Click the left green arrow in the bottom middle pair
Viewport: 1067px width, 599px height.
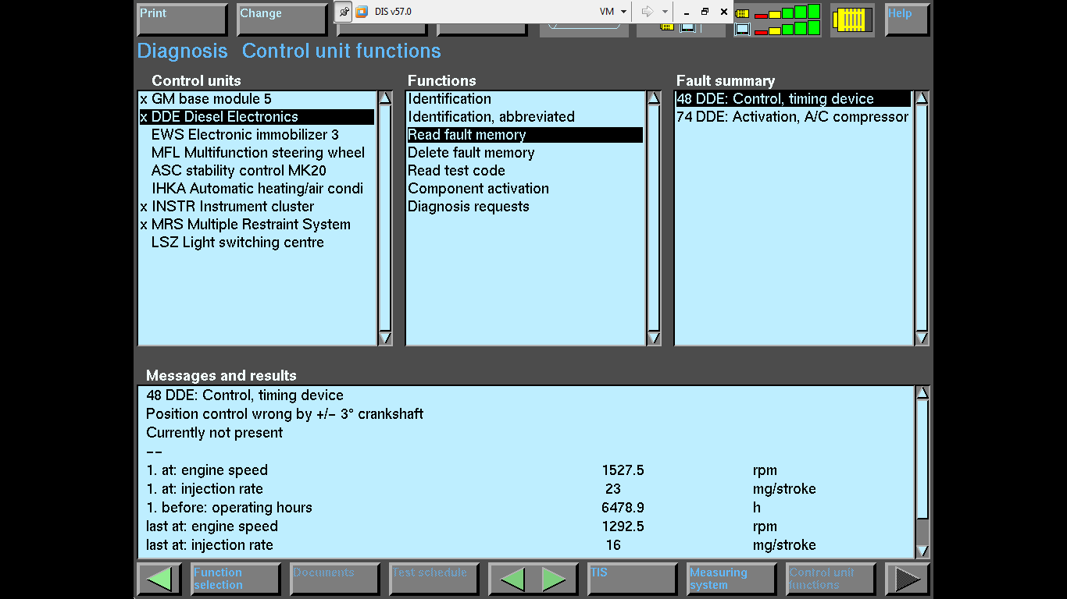pyautogui.click(x=512, y=580)
